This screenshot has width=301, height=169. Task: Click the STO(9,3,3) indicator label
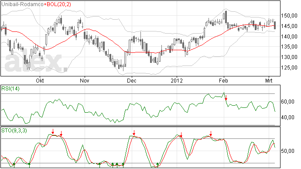pyautogui.click(x=14, y=131)
